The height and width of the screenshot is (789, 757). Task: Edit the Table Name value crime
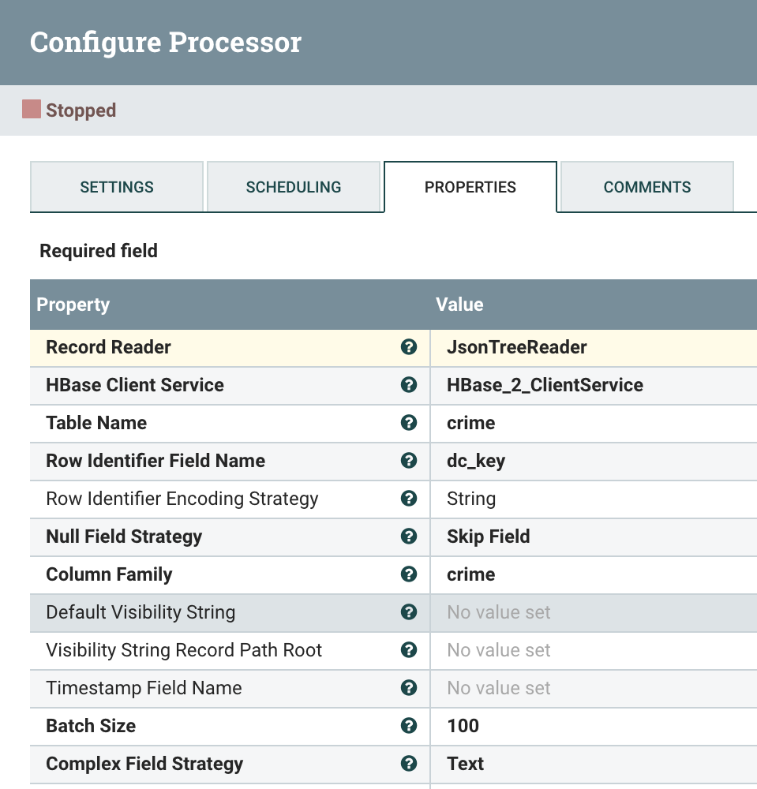471,423
